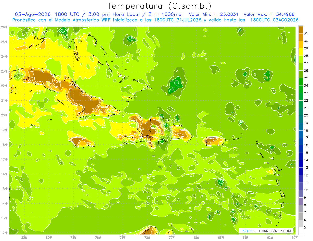The width and height of the screenshot is (313, 241).
Task: Click the "62W" longitude axis label
Action: tap(270, 237)
